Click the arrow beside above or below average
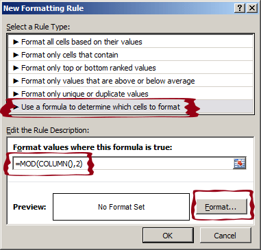The height and width of the screenshot is (250, 261). (16, 81)
